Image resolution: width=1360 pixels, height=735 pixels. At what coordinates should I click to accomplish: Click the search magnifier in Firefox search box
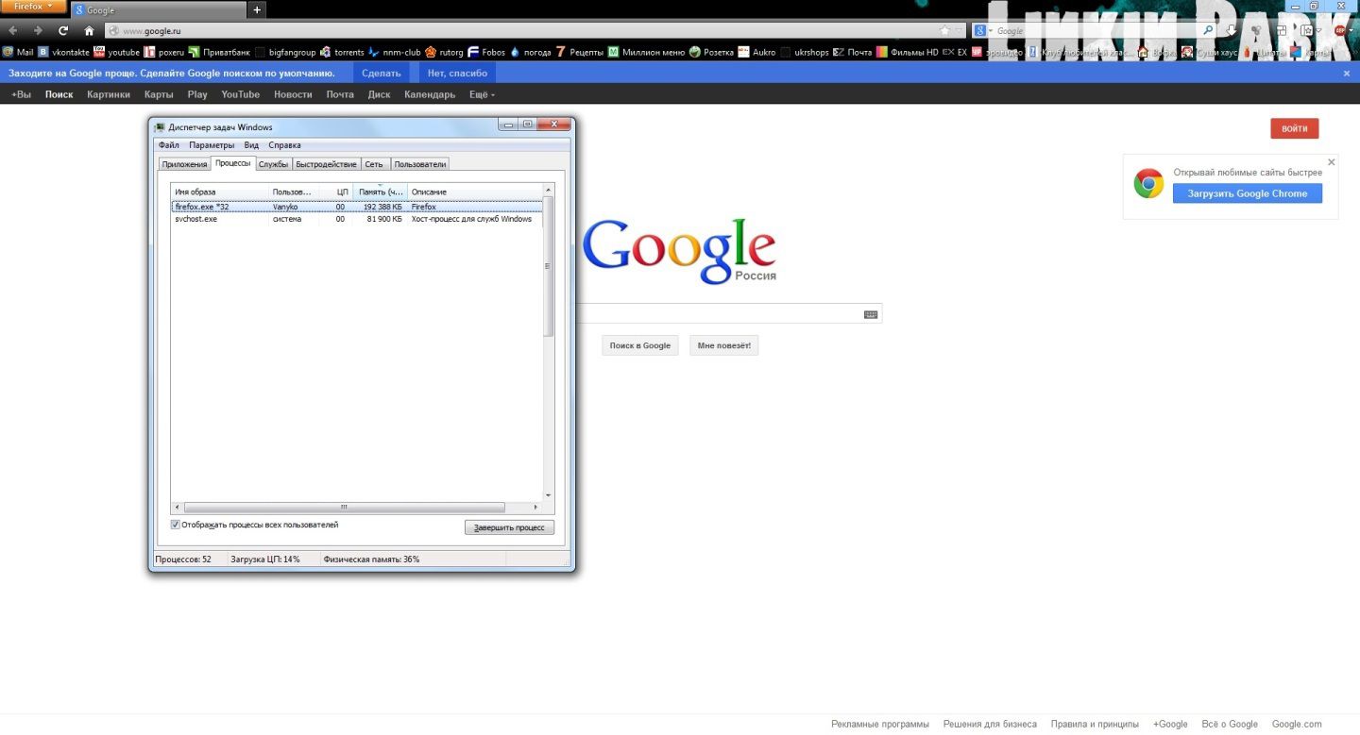coord(1208,30)
